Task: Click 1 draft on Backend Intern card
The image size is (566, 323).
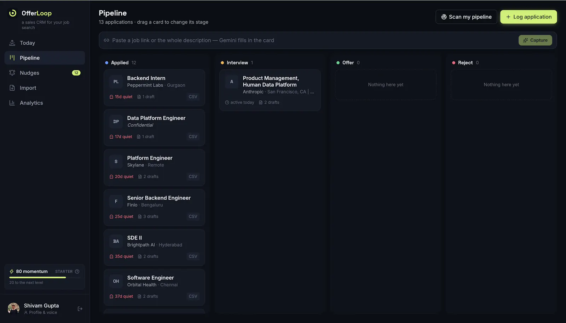Action: (x=146, y=97)
